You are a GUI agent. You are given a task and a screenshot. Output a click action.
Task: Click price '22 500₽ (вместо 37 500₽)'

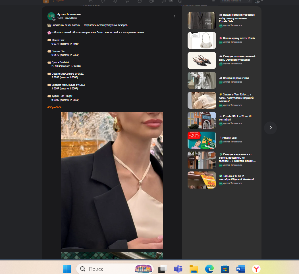click(x=66, y=66)
